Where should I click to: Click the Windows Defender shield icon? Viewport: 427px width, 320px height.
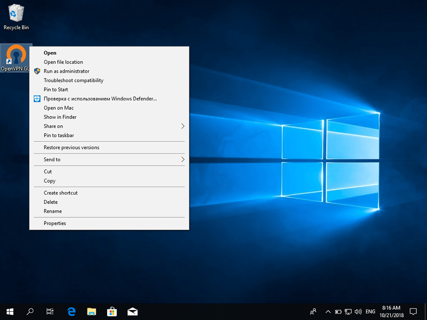pos(37,99)
